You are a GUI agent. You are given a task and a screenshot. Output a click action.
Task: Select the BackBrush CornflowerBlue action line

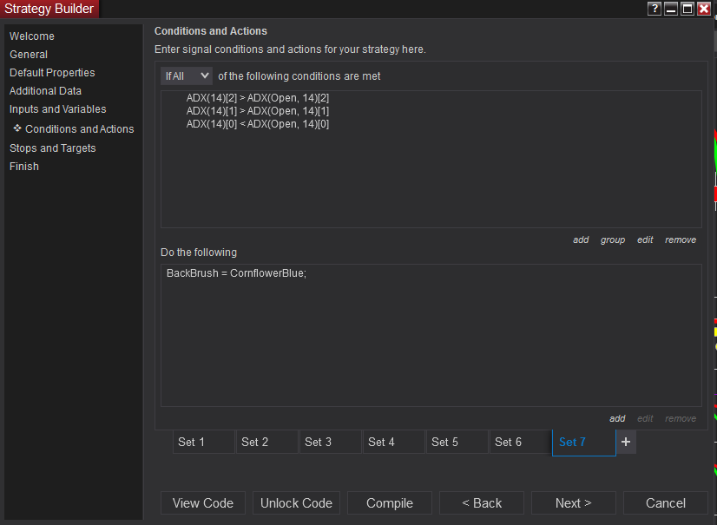pos(237,273)
